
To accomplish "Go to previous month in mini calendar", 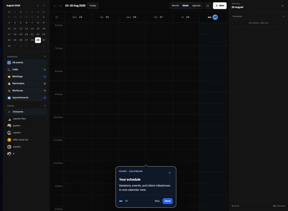I will click(x=38, y=6).
